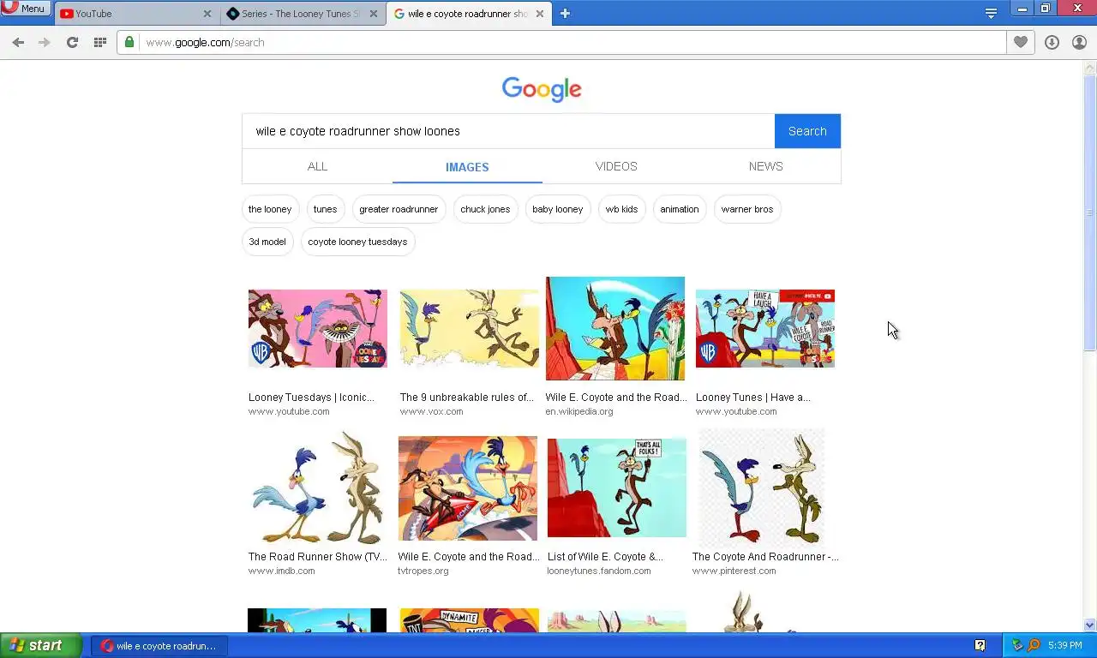Open the Opera Menu button
This screenshot has height=658, width=1097.
click(x=26, y=9)
